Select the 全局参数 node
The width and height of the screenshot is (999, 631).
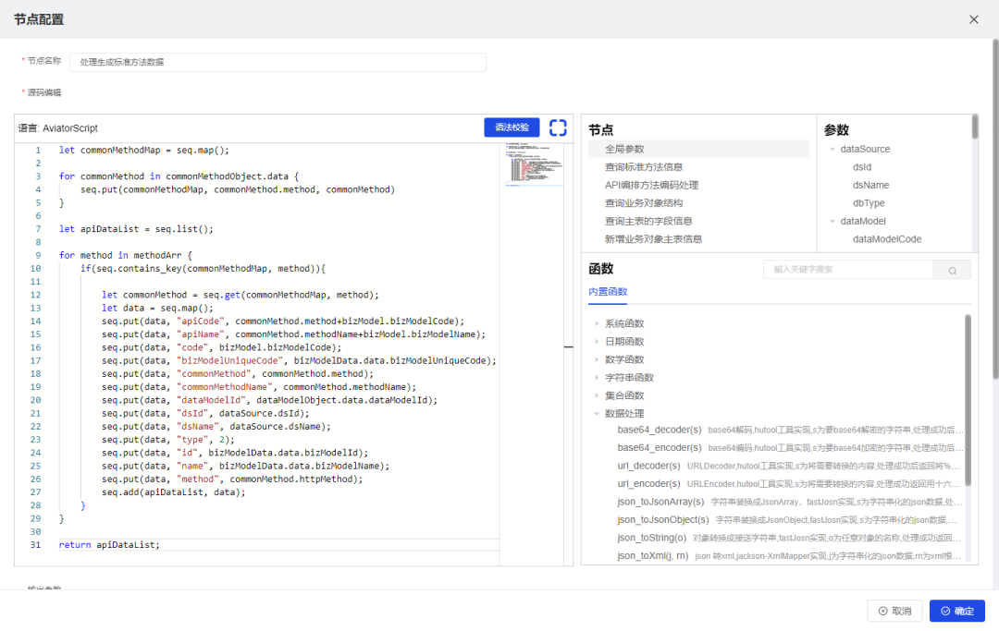pos(699,149)
